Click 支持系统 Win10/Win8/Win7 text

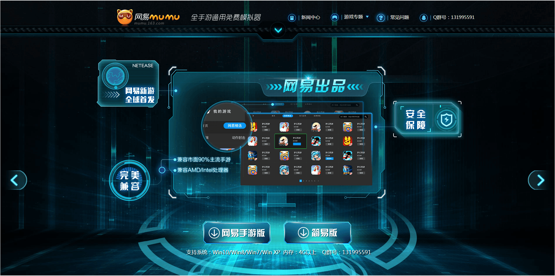click(233, 252)
